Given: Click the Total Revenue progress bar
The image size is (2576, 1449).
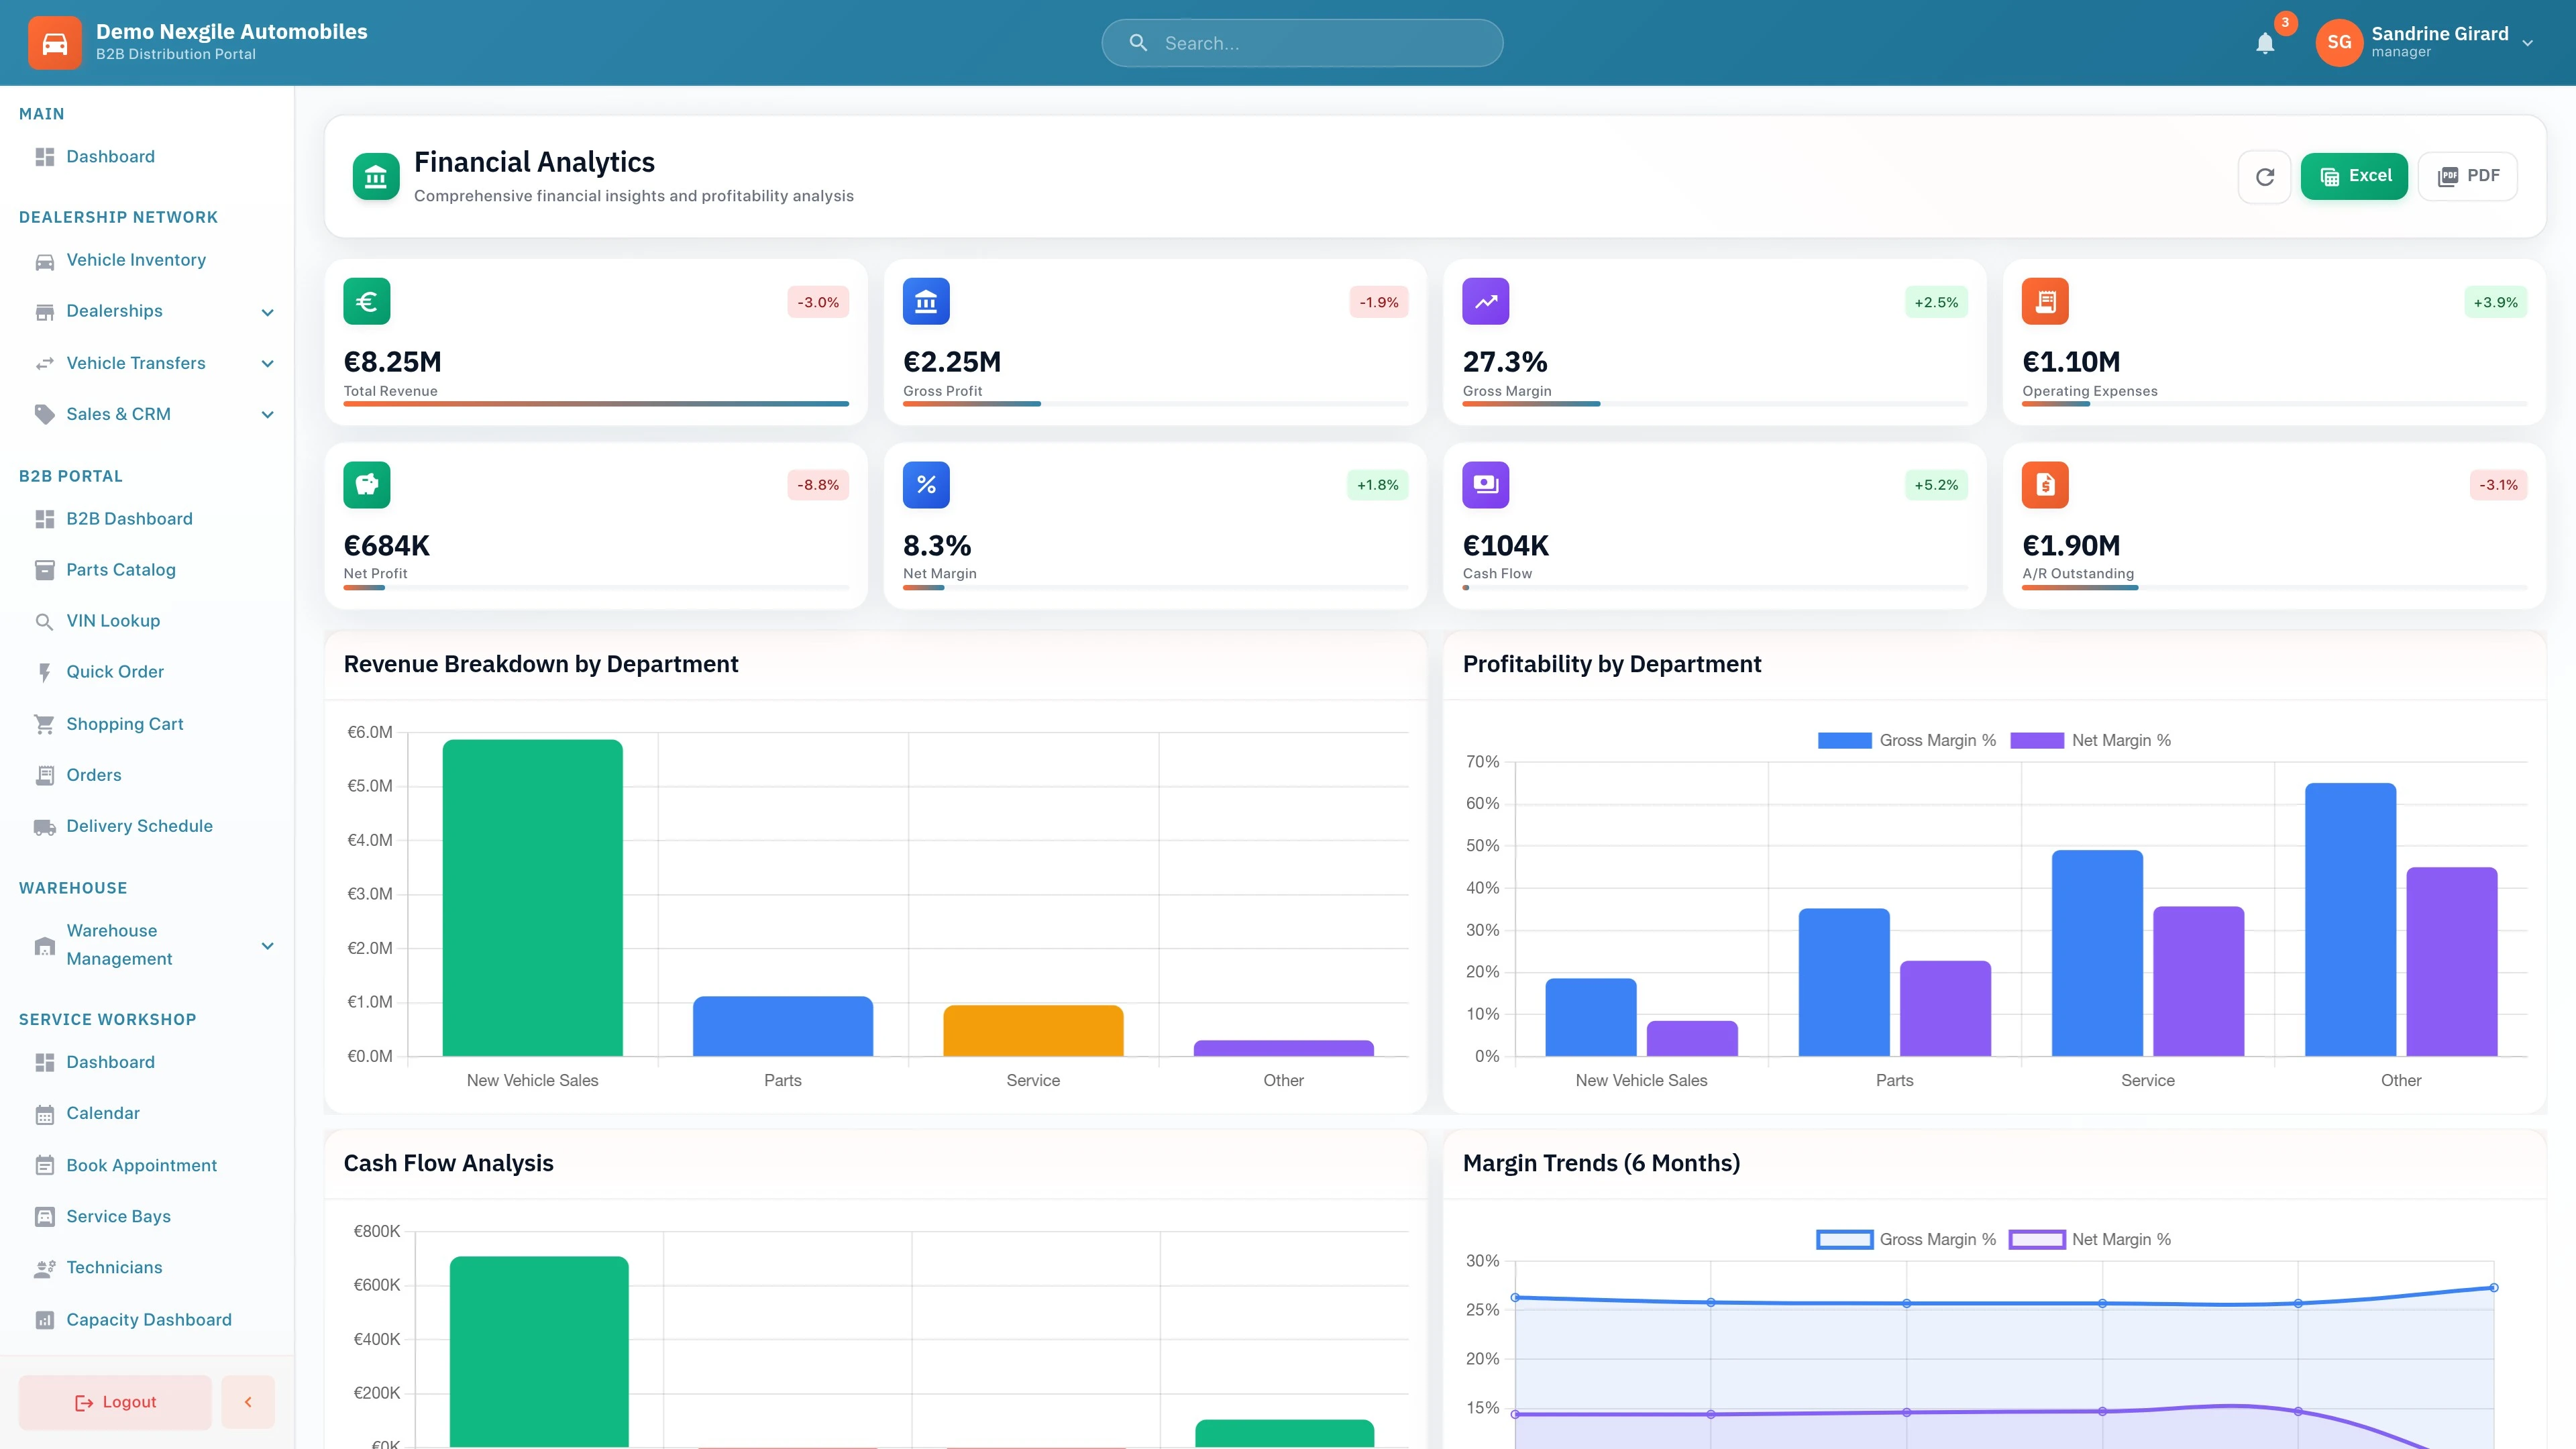Looking at the screenshot, I should click(x=596, y=404).
